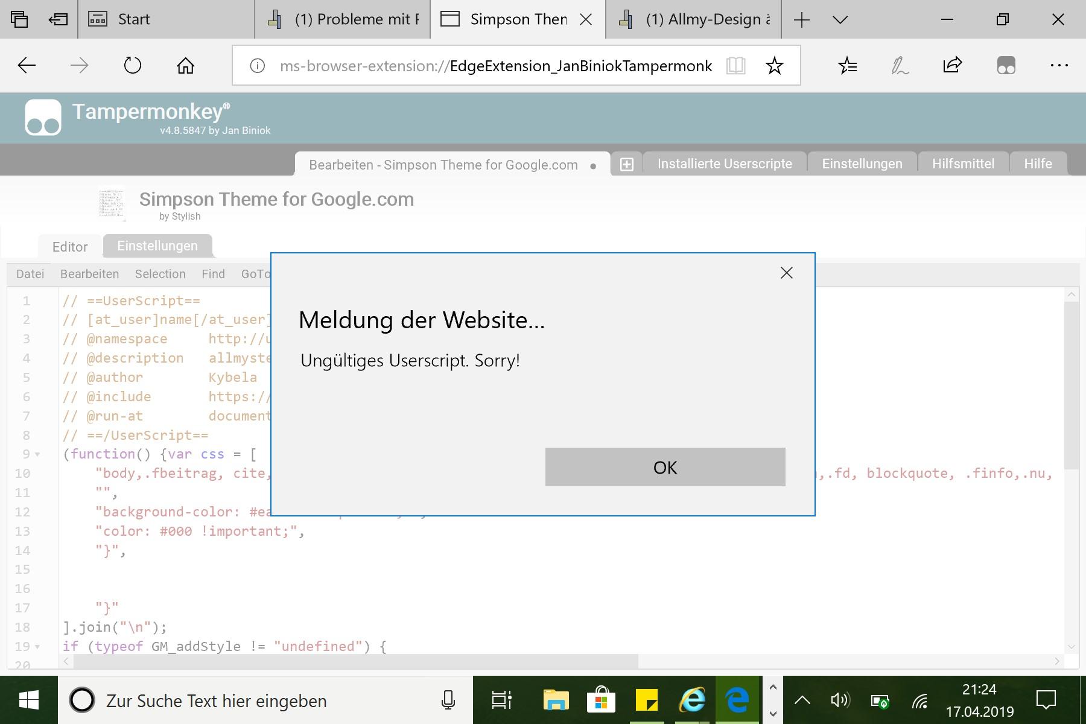Open Tampermonkey Einstellungen tab
The image size is (1086, 724).
pos(862,164)
